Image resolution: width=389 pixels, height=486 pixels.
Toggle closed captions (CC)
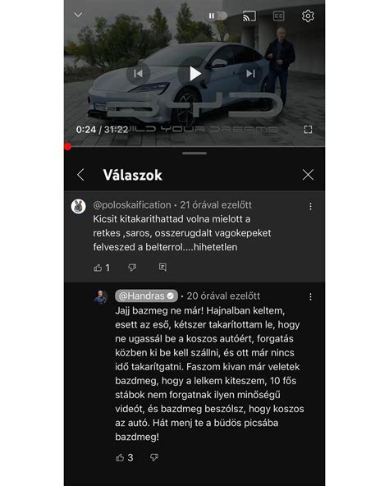(x=279, y=16)
